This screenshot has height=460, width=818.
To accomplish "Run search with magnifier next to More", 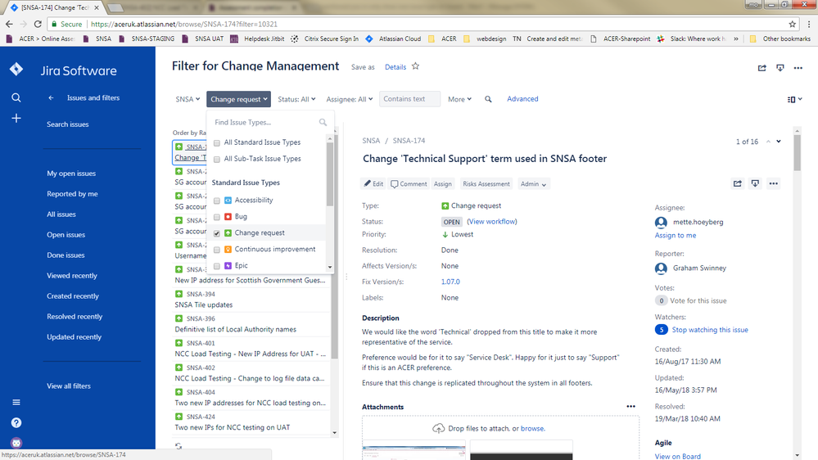I will 488,99.
